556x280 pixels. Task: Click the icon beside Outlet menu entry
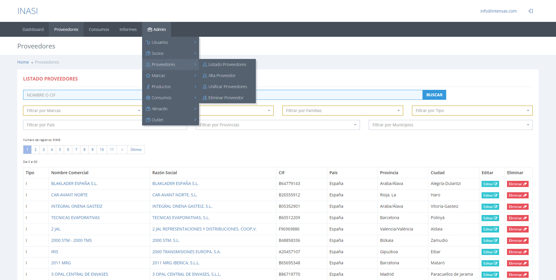148,120
